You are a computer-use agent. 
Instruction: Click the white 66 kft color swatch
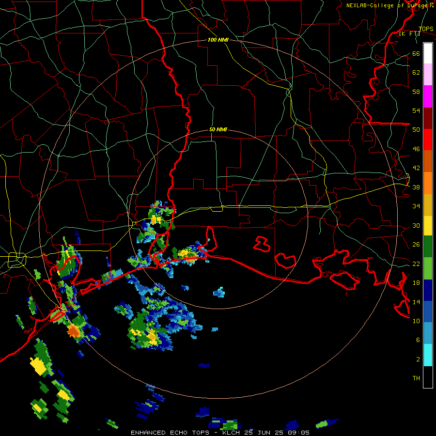[x=428, y=53]
